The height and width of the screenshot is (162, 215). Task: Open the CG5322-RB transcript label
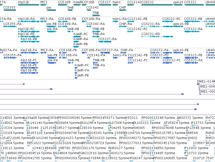pos(193,19)
